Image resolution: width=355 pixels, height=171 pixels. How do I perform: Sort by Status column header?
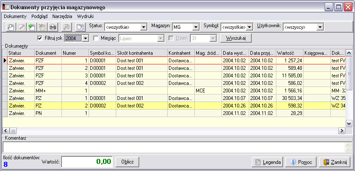click(x=21, y=53)
